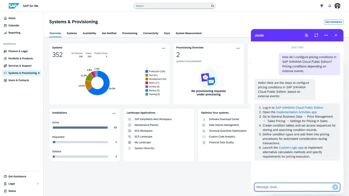Click the Production legend color swatch
The height and width of the screenshot is (196, 349).
coord(147,71)
